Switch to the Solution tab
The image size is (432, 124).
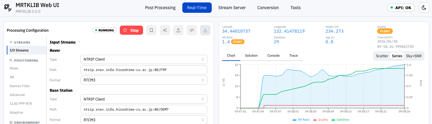[x=251, y=55]
